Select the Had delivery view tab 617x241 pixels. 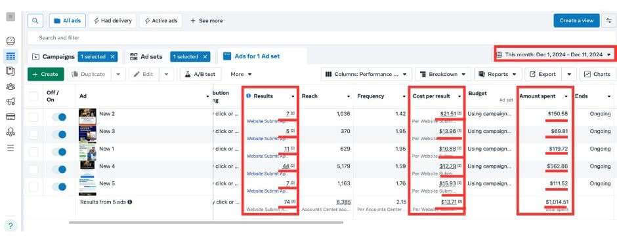point(112,20)
